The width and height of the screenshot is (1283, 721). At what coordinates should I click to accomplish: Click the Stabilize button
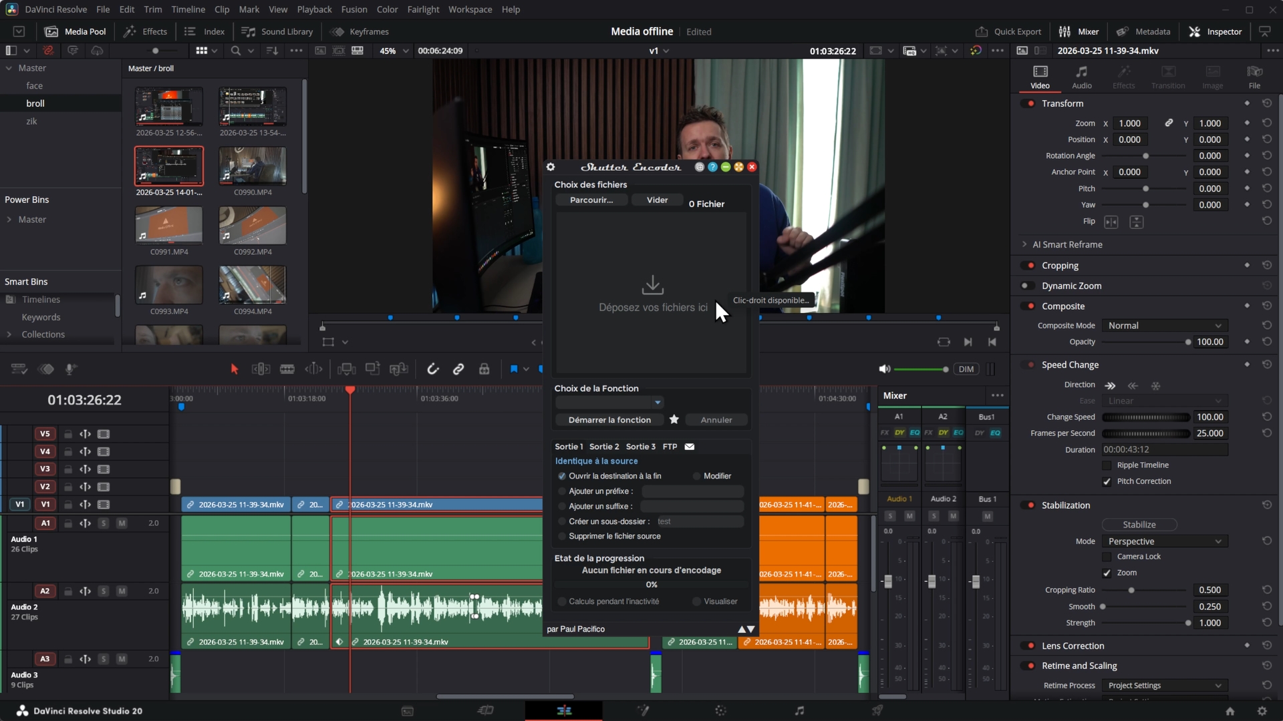point(1139,525)
